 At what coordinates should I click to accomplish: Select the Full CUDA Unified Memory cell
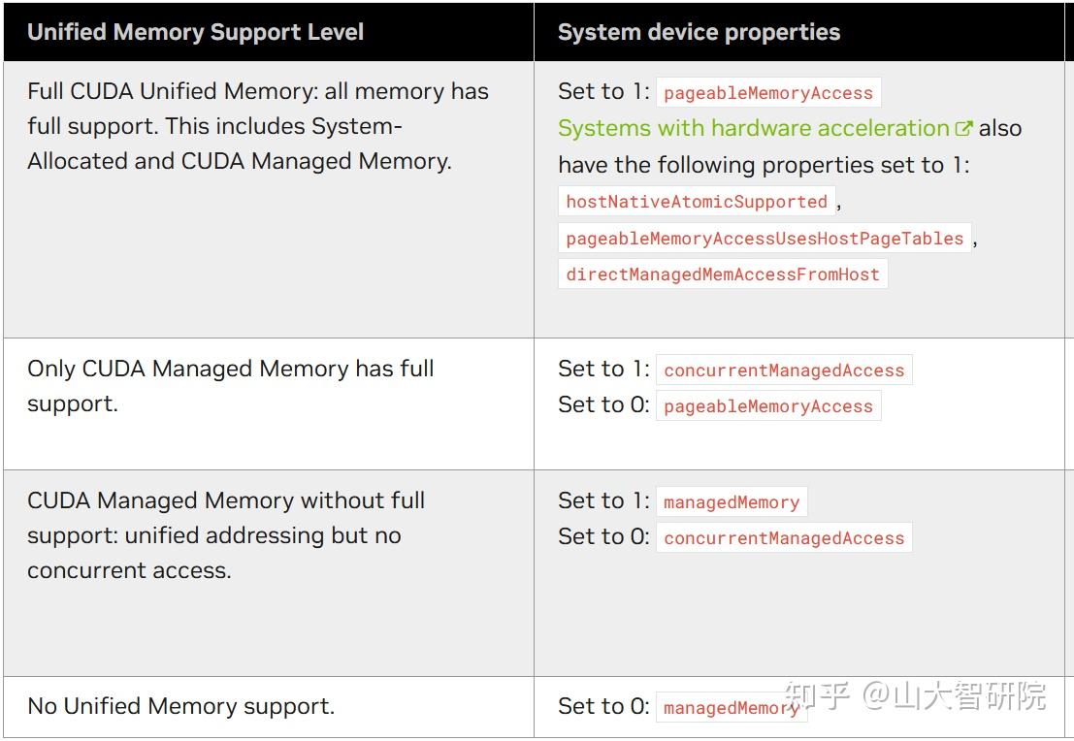pos(269,199)
